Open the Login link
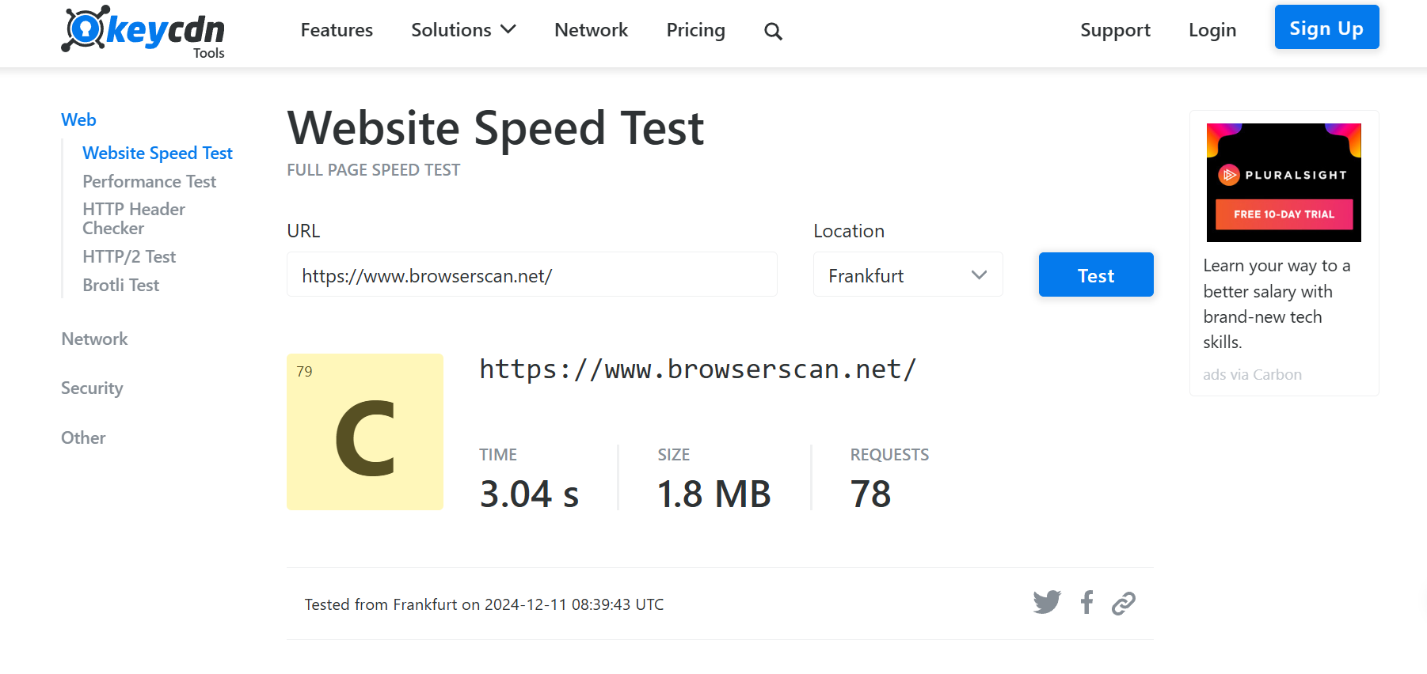The image size is (1427, 674). click(x=1212, y=30)
